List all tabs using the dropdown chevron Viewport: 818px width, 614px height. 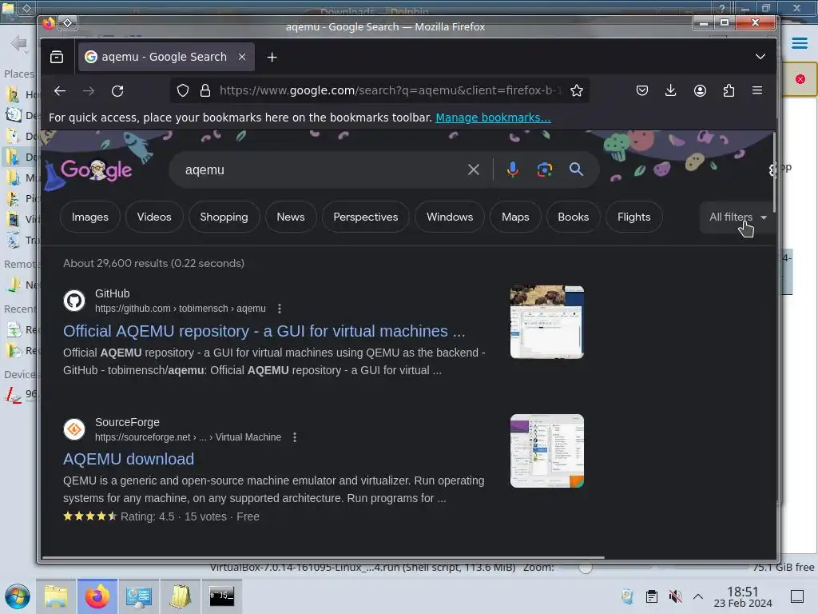[x=760, y=57]
